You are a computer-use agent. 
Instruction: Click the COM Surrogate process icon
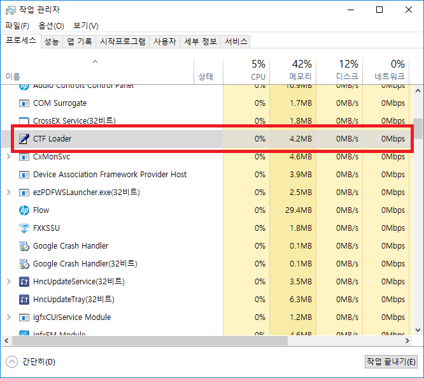[24, 103]
